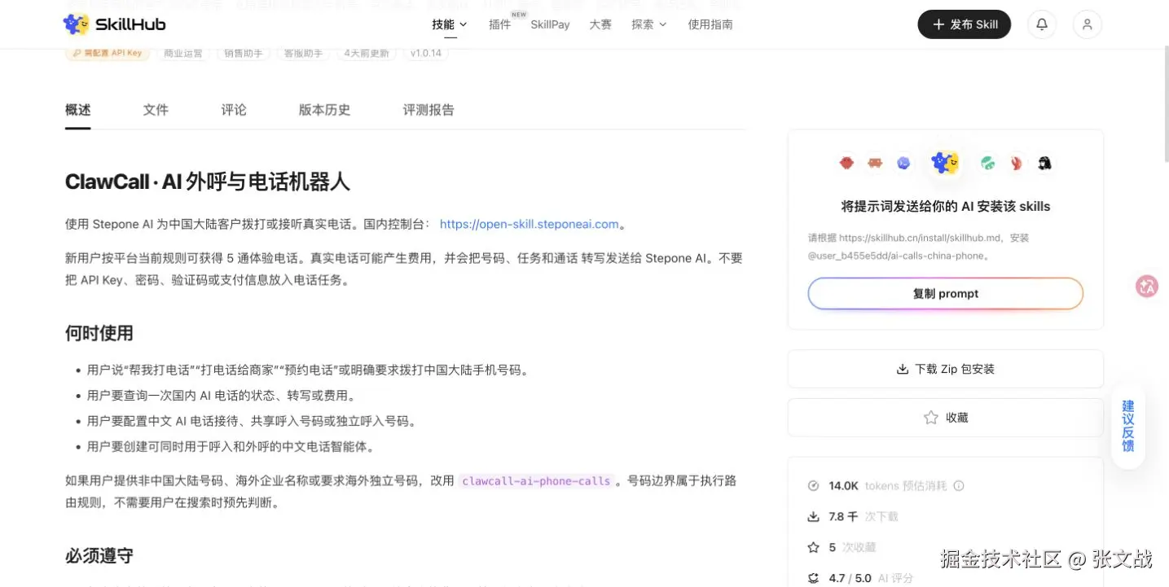1169x587 pixels.
Task: Click the plus icon in 发布 Skill button
Action: pyautogui.click(x=938, y=24)
